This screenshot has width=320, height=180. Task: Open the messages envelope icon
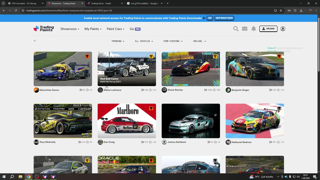[x=245, y=29]
